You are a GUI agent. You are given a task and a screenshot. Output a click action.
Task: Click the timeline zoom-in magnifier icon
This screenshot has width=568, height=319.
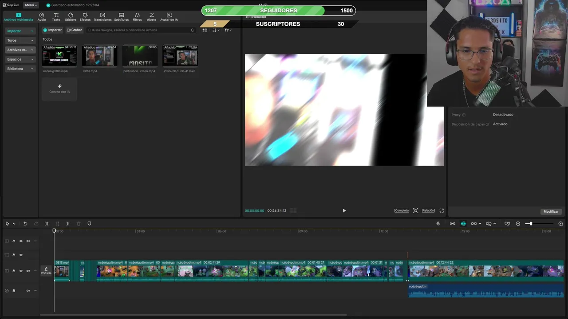(560, 224)
